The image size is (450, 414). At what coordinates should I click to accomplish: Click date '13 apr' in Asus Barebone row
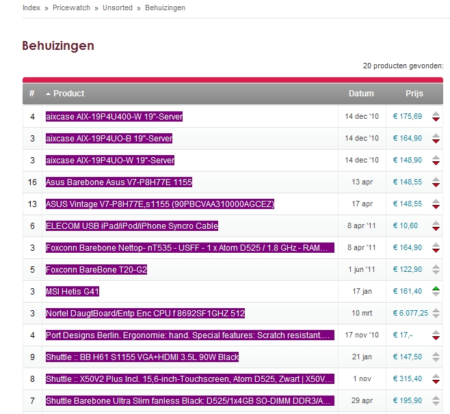pyautogui.click(x=362, y=182)
